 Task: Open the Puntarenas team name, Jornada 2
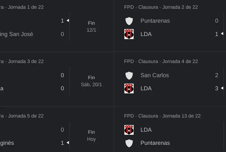click(155, 21)
